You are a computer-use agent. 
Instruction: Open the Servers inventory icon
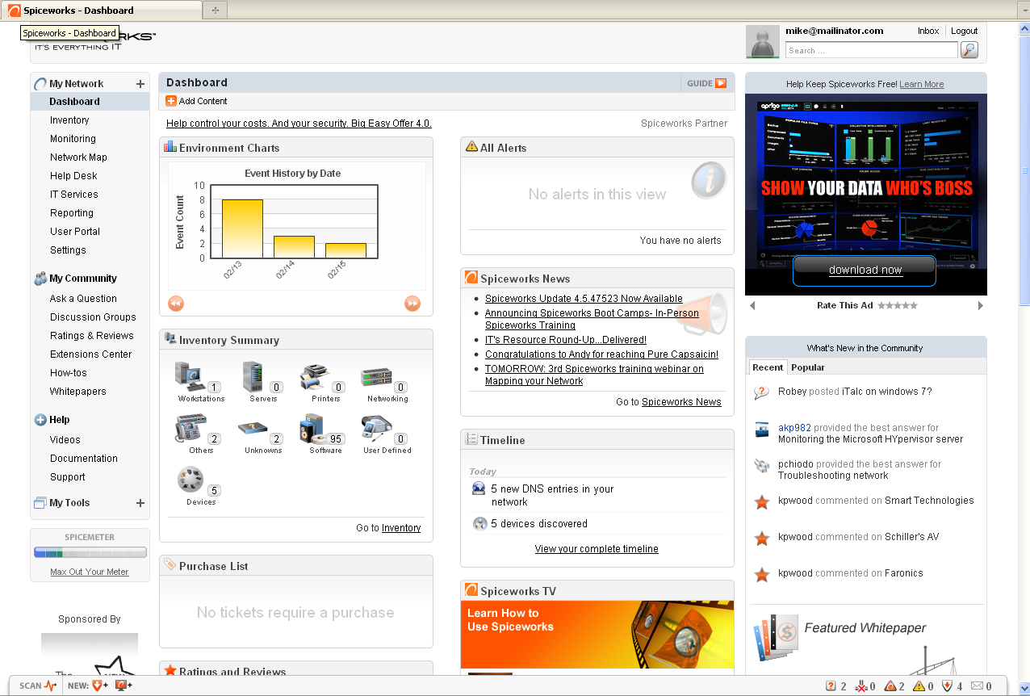click(253, 376)
